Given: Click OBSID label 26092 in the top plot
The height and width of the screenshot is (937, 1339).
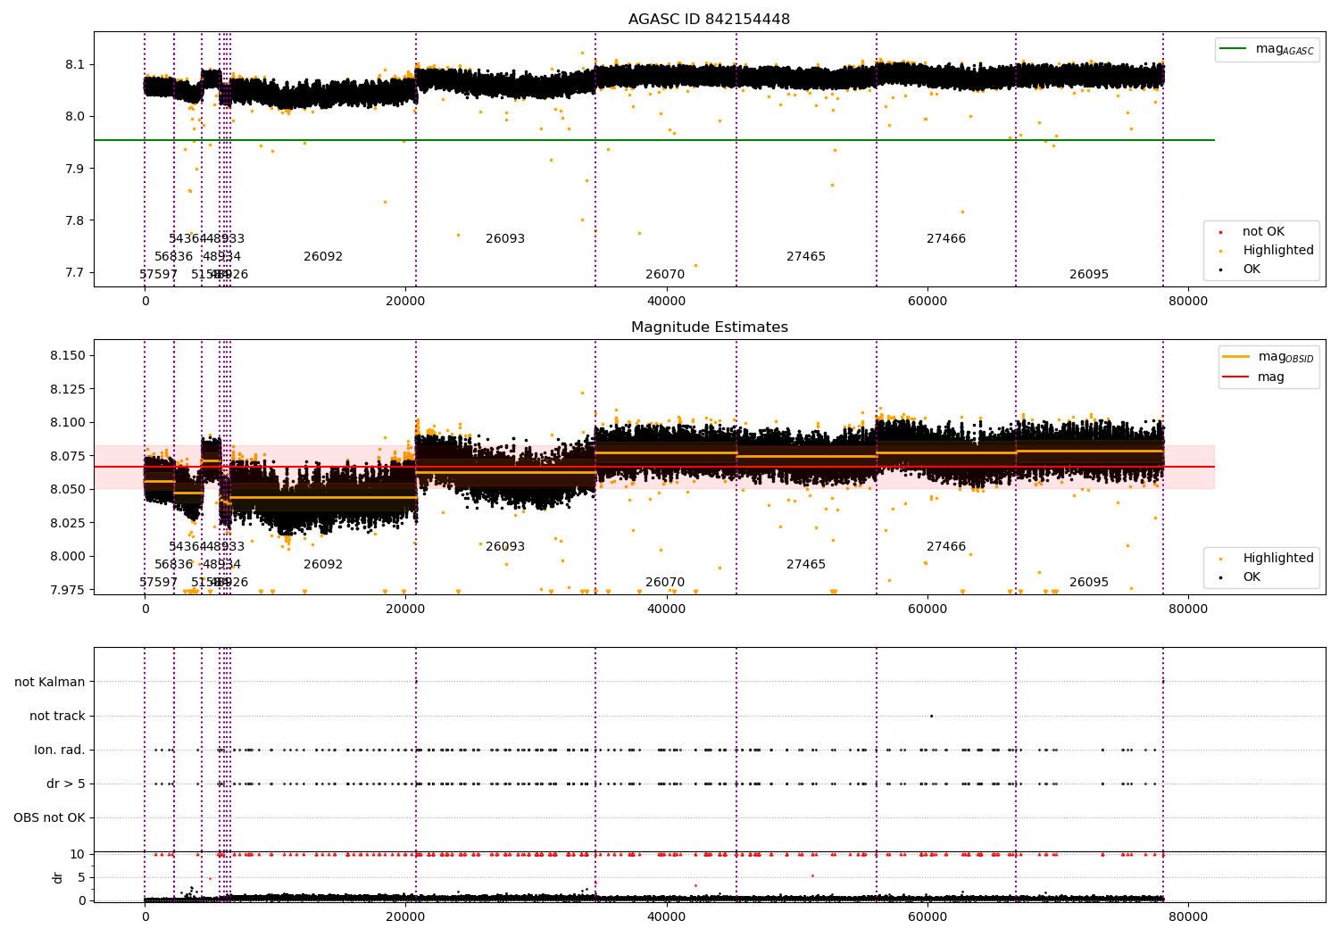Looking at the screenshot, I should (323, 257).
